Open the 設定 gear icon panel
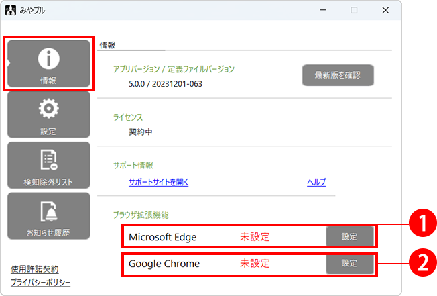This screenshot has height=296, width=437. (48, 114)
